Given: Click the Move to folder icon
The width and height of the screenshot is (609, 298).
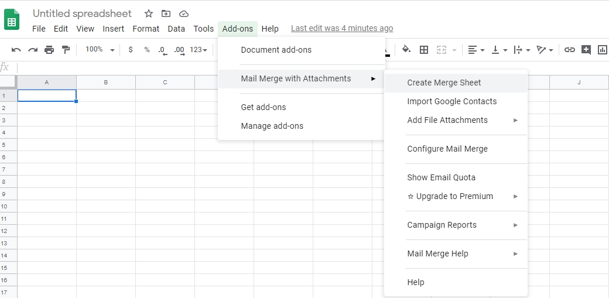Looking at the screenshot, I should 166,13.
